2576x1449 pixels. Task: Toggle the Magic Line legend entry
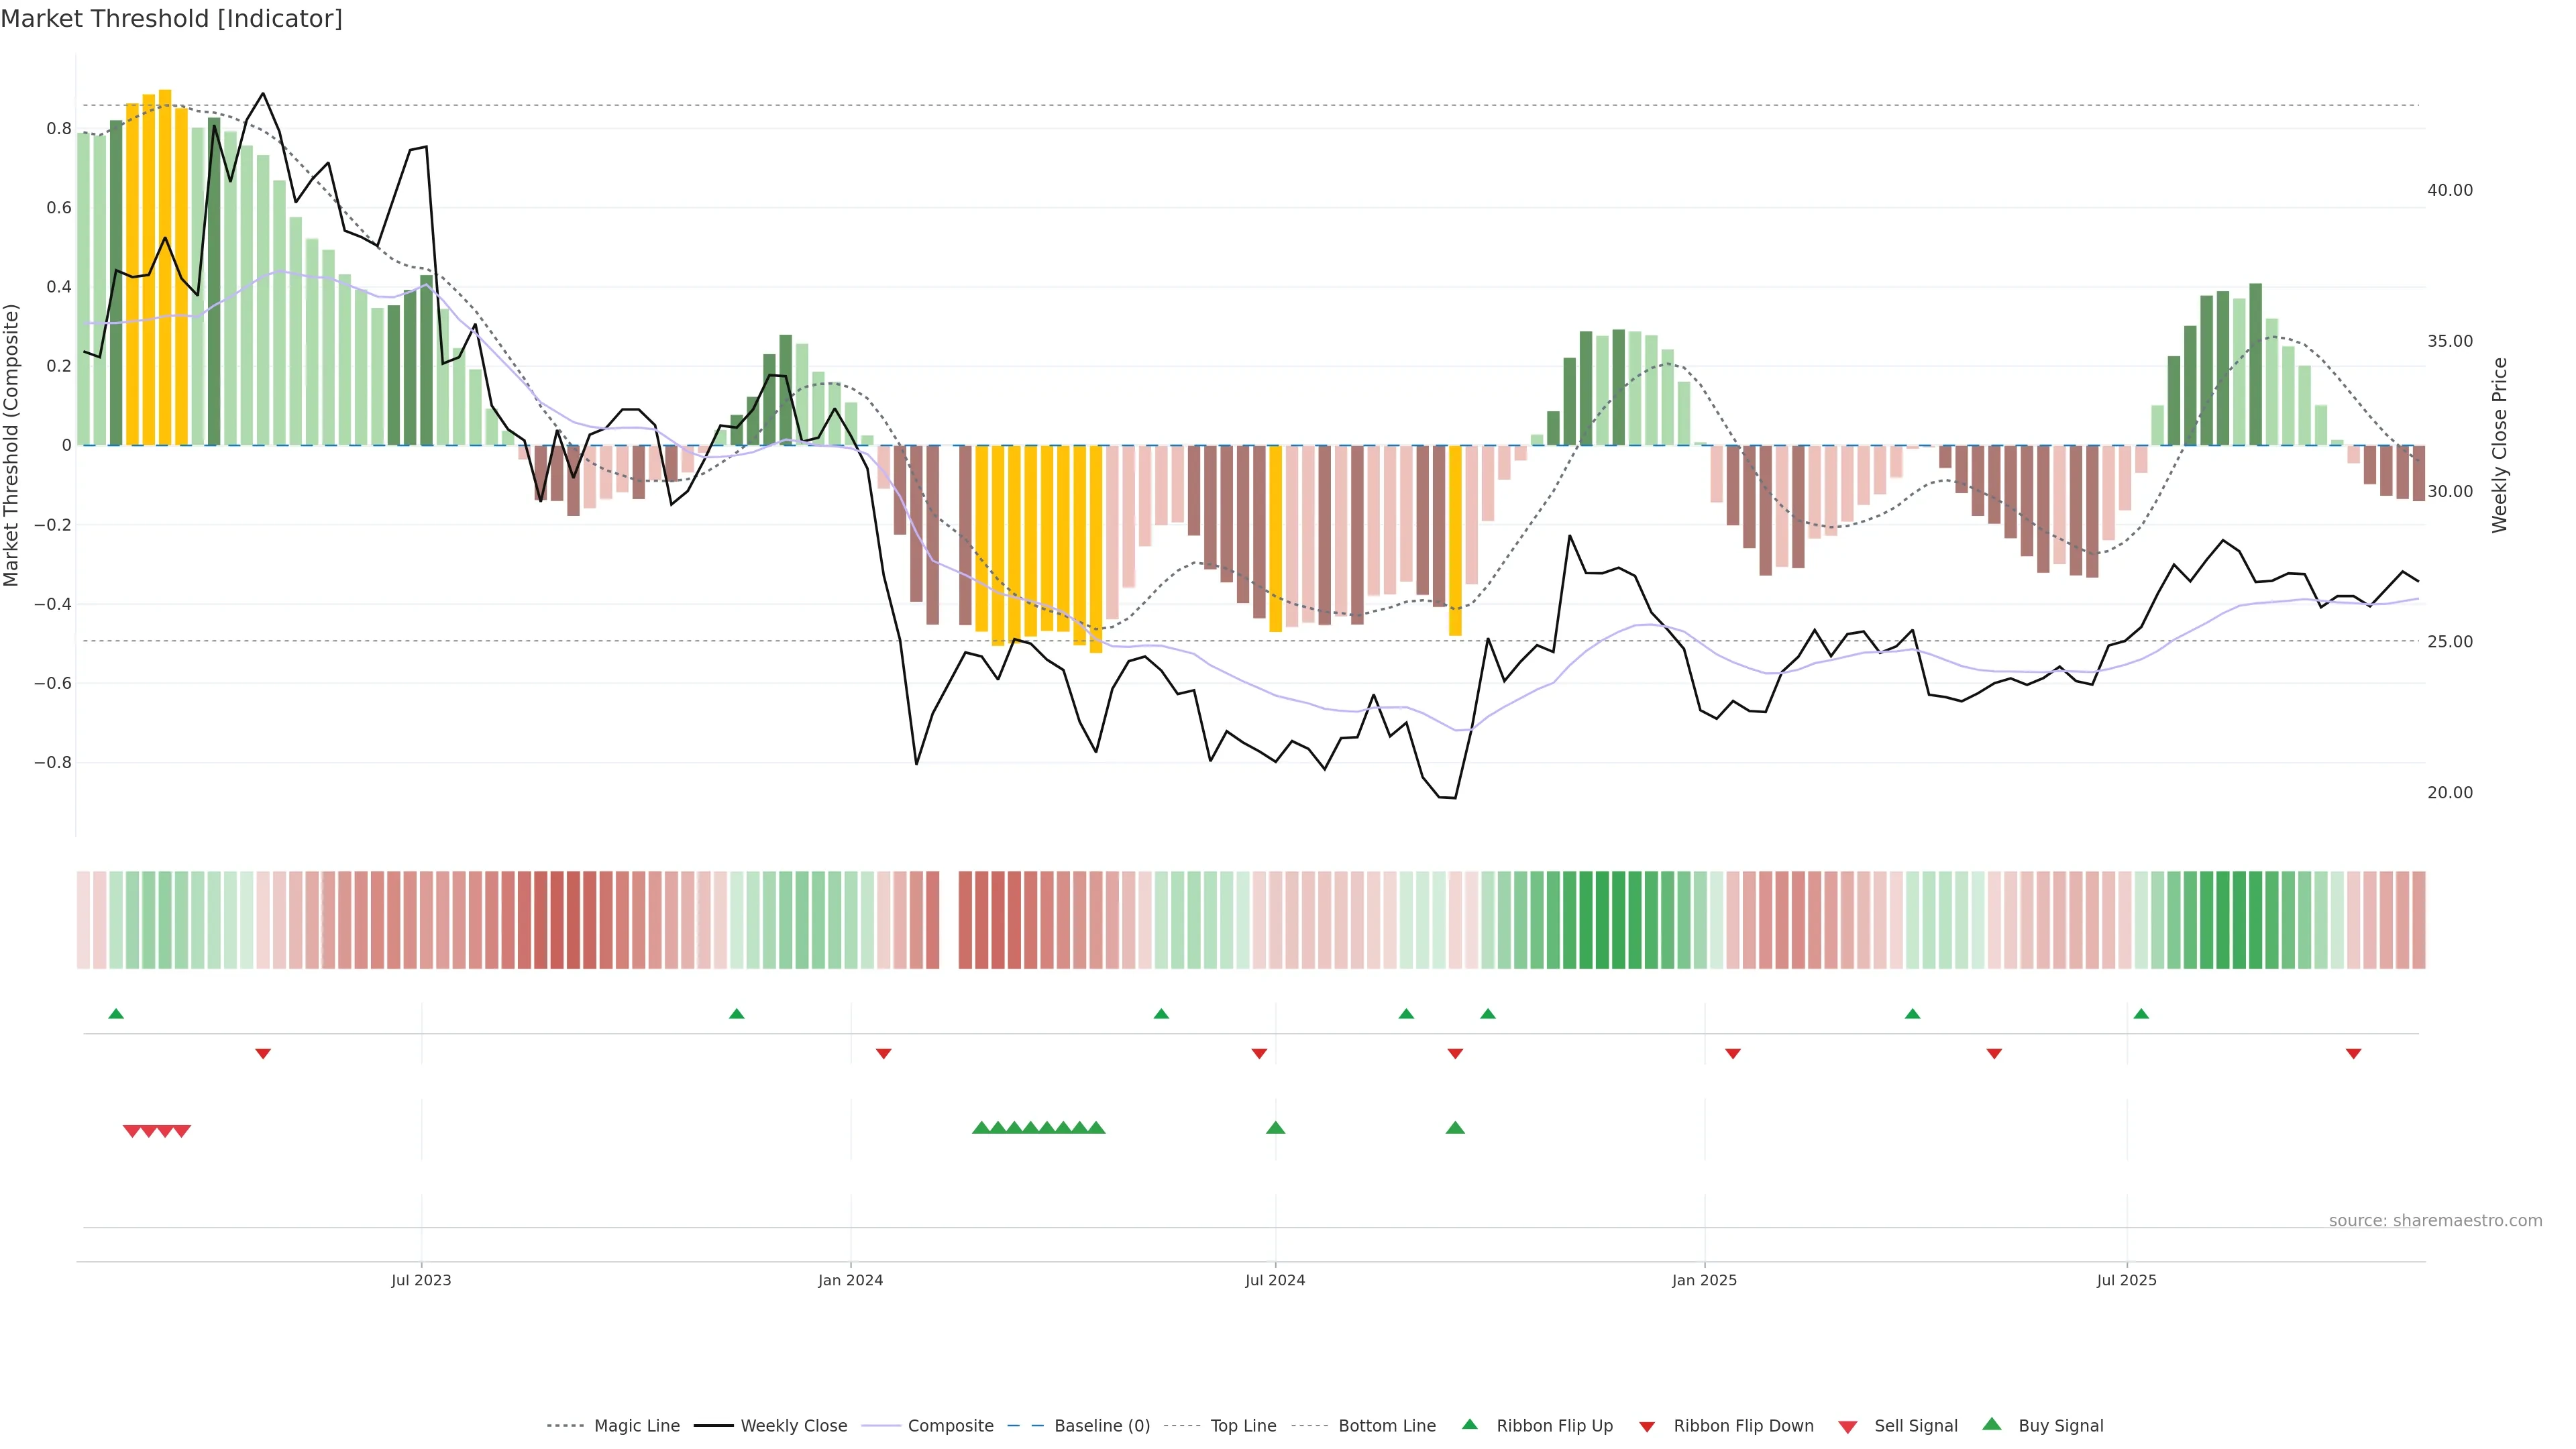[636, 1426]
